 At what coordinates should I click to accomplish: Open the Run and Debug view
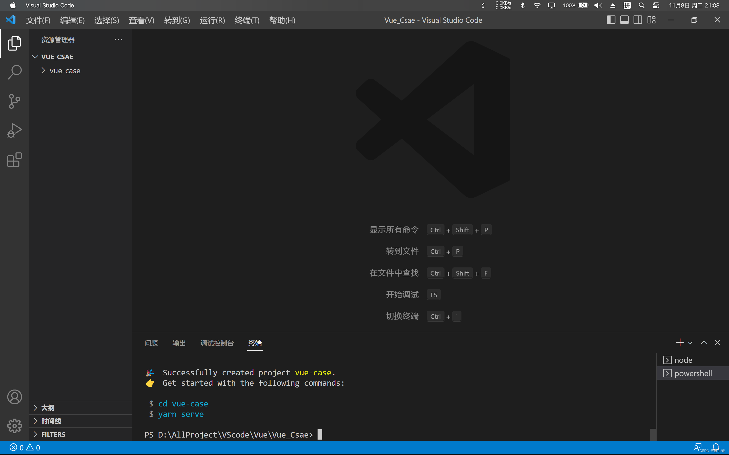[x=14, y=131]
